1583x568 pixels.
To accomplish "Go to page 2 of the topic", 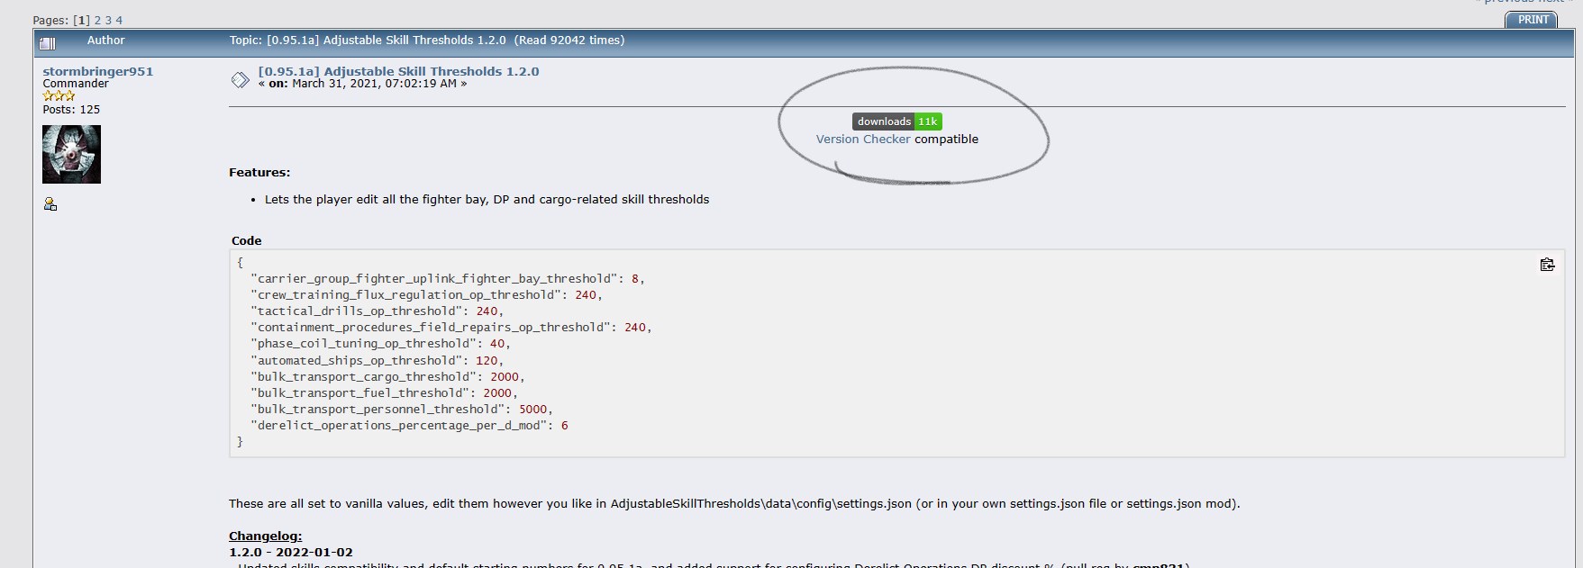I will [98, 21].
